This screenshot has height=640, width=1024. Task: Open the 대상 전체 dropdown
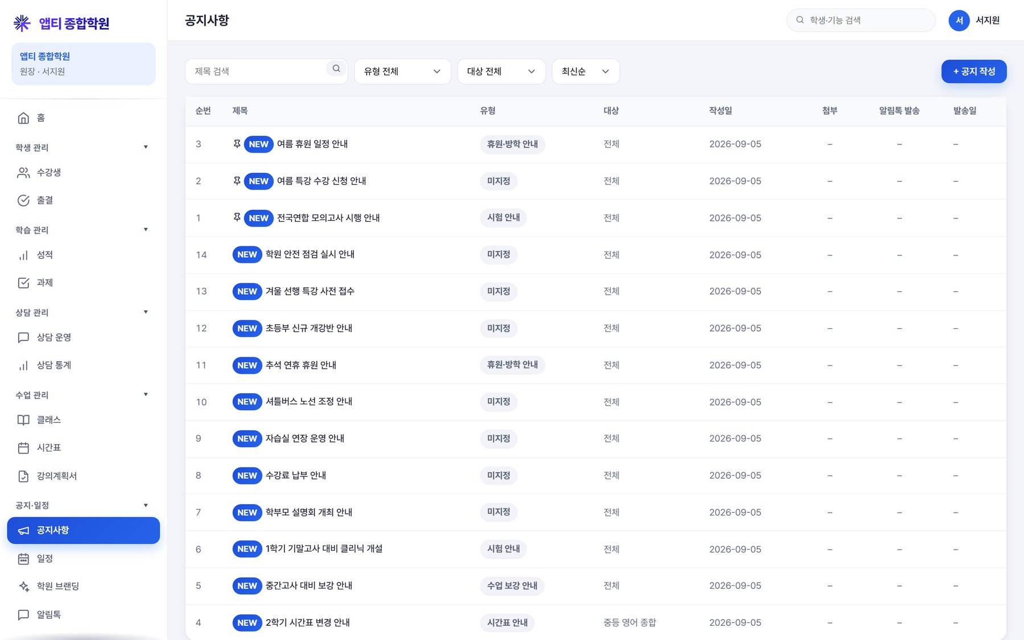pyautogui.click(x=501, y=71)
